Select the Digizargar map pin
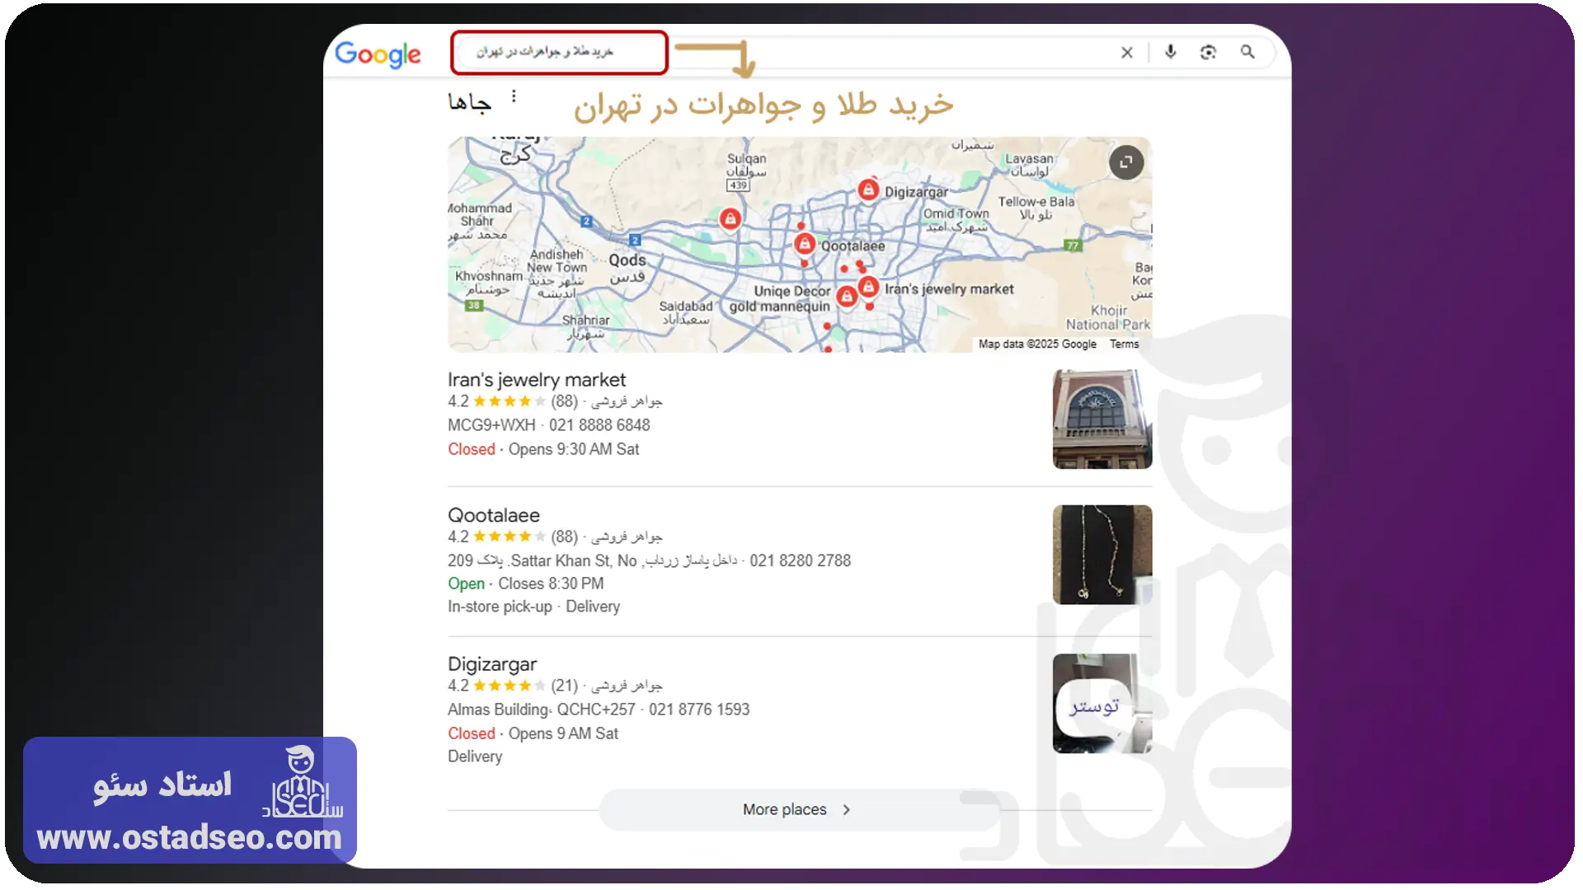The image size is (1583, 890). [x=867, y=190]
